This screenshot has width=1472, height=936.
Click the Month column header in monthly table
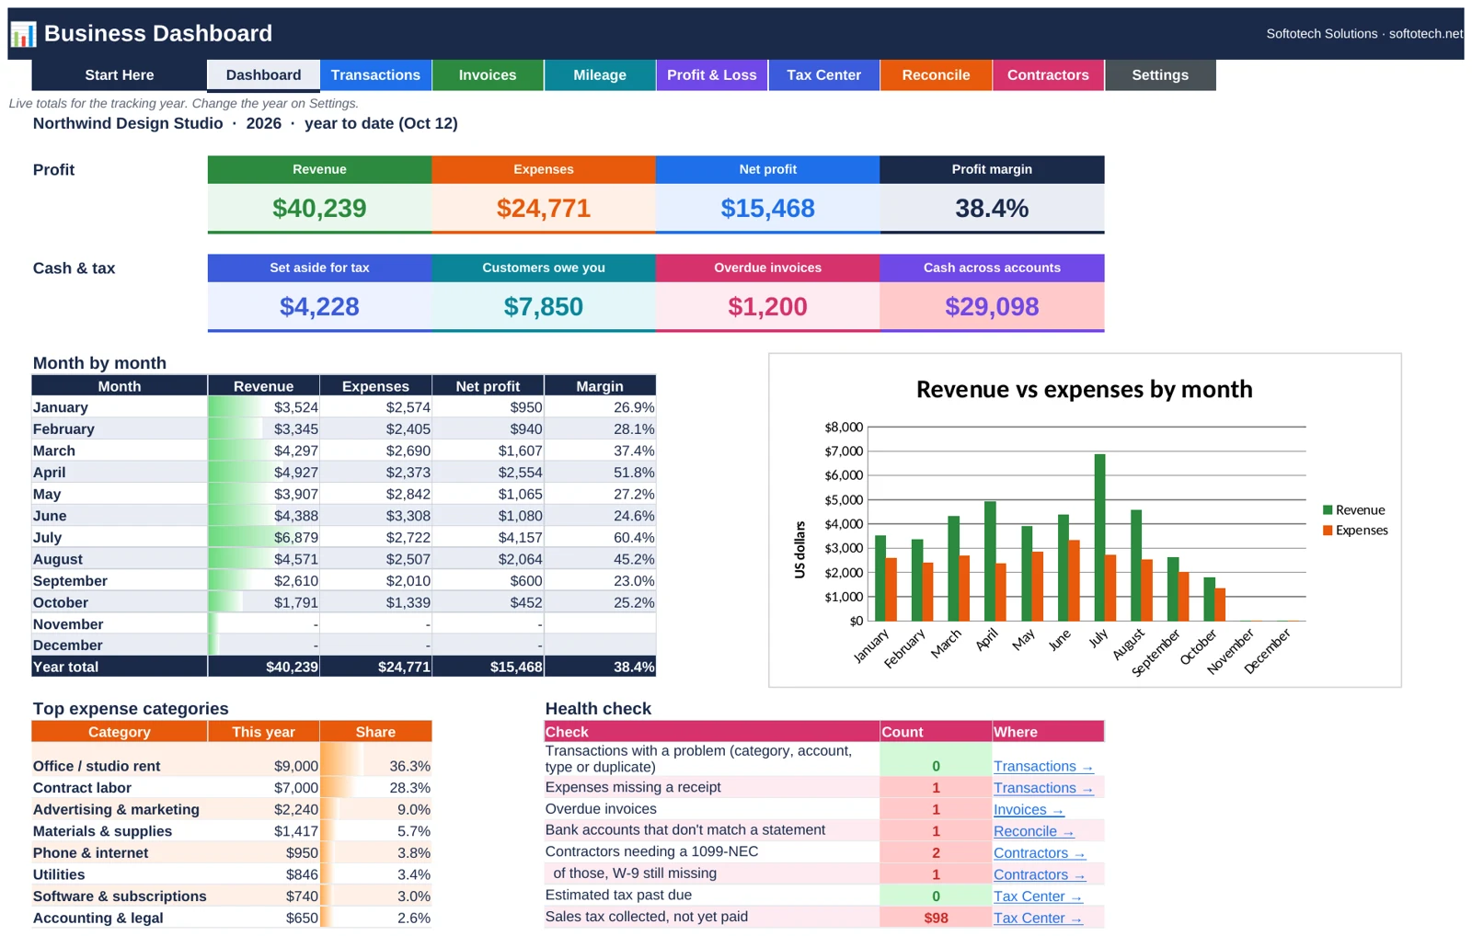click(x=120, y=386)
